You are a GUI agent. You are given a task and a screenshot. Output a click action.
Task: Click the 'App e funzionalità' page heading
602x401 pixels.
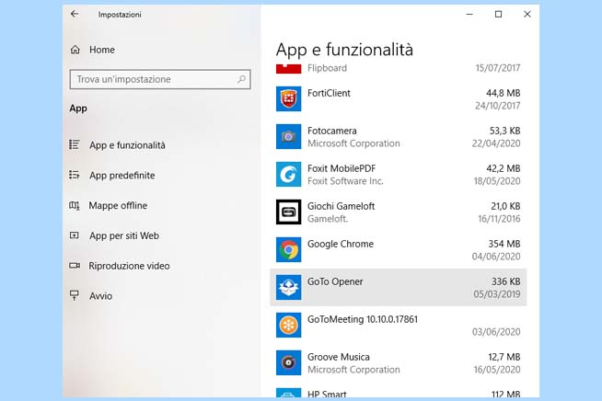click(x=344, y=50)
